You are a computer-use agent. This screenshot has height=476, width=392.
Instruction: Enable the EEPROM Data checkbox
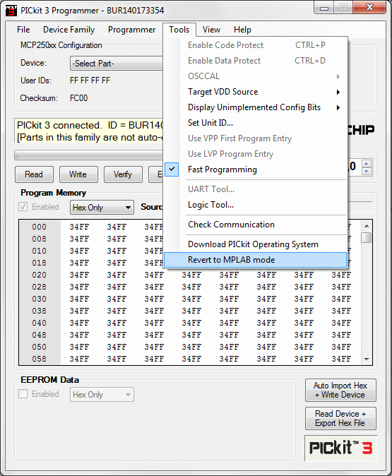click(23, 394)
